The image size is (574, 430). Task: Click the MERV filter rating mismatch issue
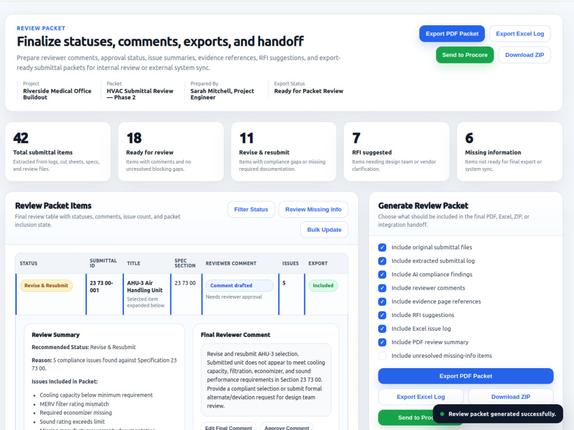pos(74,404)
